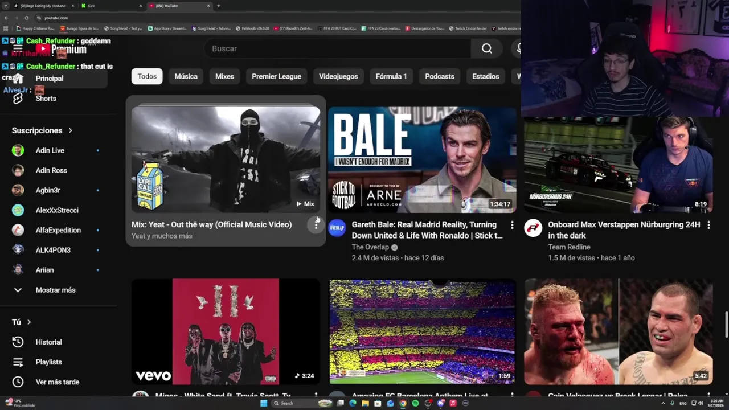Screen dimensions: 729x410
Task: Open Happy Cristiano bookmark
Action: pos(35,28)
